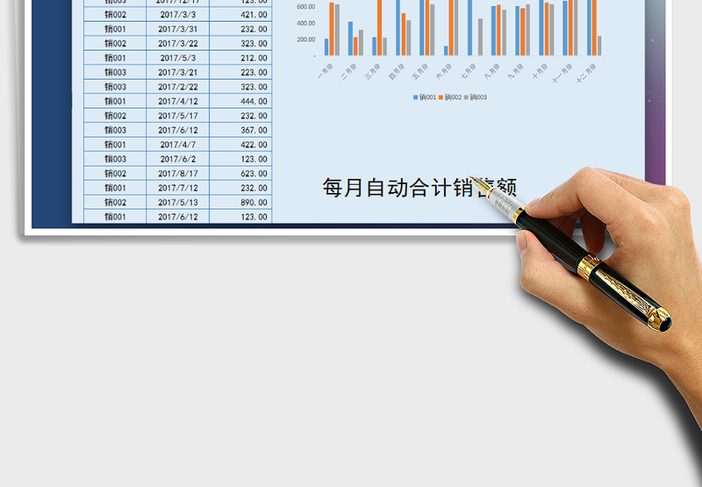702x487 pixels.
Task: Click 123.00 in the 2017/6/2 row
Action: (240, 159)
